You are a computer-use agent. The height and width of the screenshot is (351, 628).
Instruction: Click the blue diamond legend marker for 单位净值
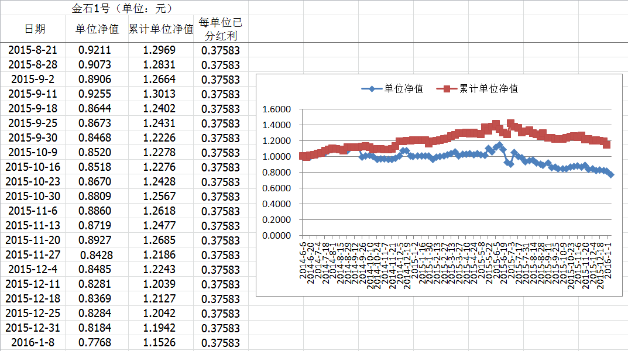(369, 89)
